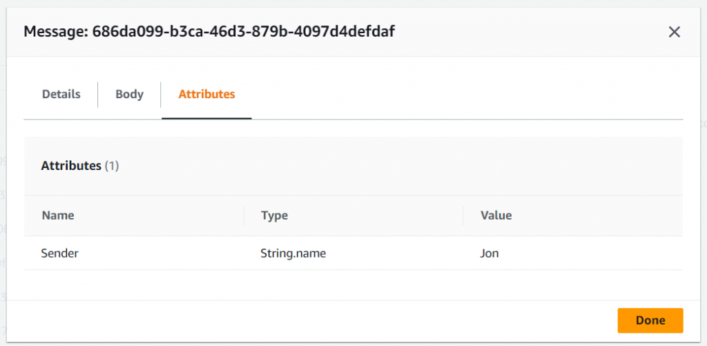Click the Value column header
Screen dimensions: 707x346
pos(496,215)
